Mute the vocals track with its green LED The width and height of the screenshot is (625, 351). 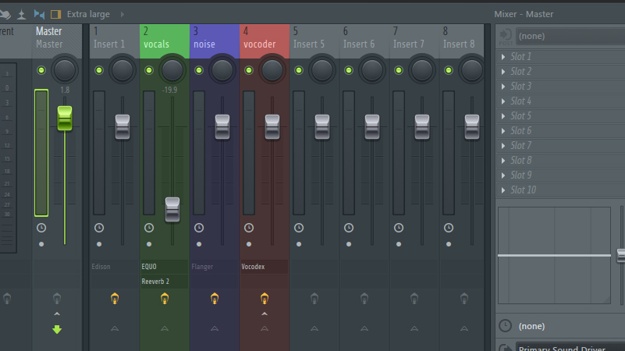(x=149, y=71)
